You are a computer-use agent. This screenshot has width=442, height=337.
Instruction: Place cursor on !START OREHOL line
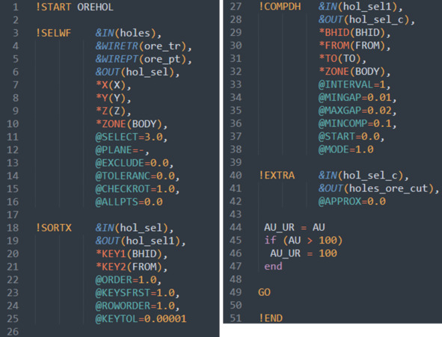coord(75,7)
